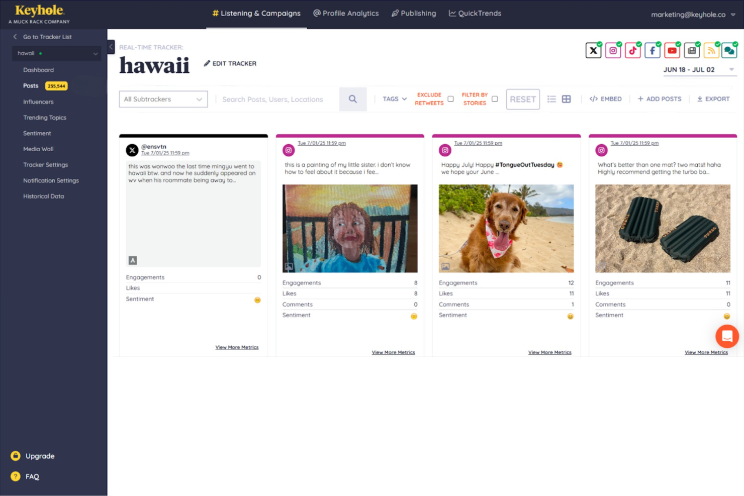Open the All Subtrackers dropdown

point(163,99)
